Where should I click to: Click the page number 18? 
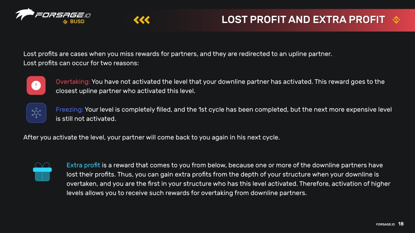pyautogui.click(x=401, y=224)
